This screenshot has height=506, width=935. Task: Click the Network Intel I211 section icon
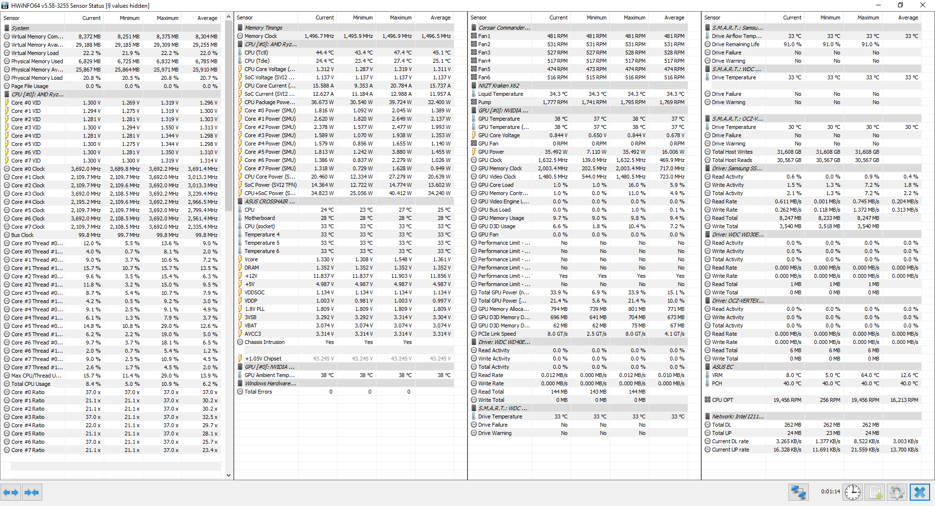coord(708,416)
